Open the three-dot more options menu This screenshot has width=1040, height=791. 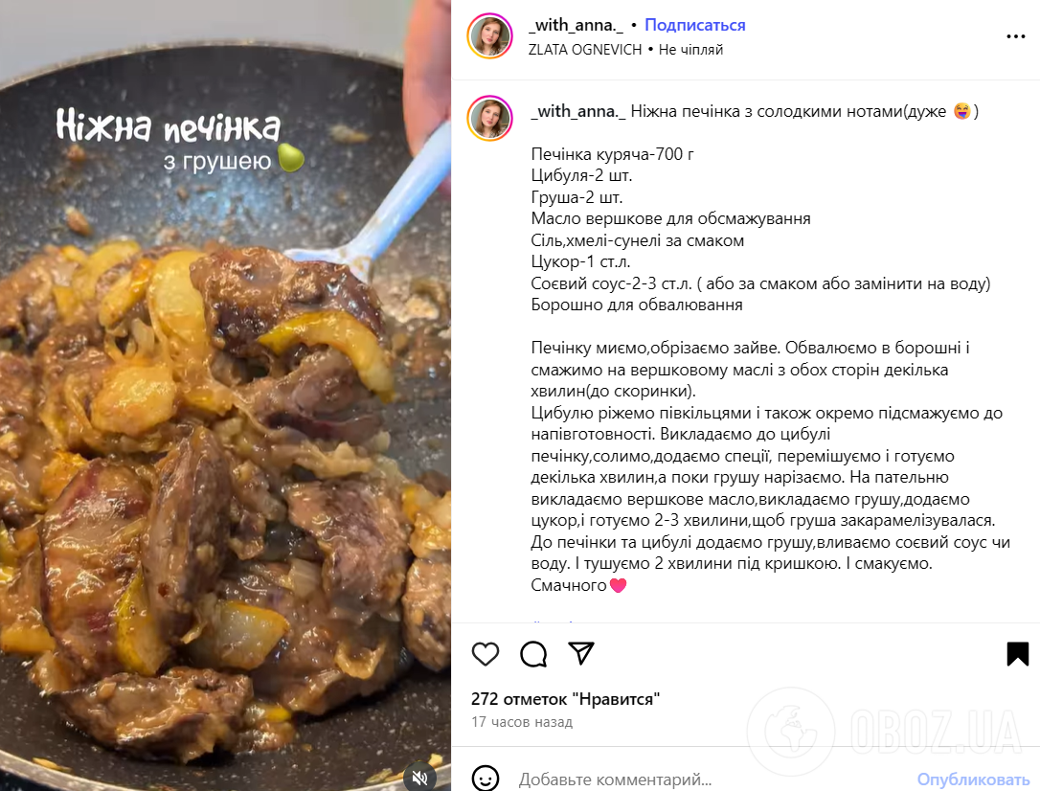[x=1015, y=36]
